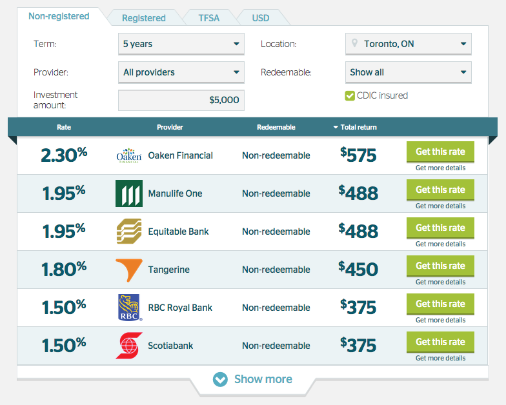Click the Investment amount field showing $5,000
The height and width of the screenshot is (405, 506).
pos(181,101)
